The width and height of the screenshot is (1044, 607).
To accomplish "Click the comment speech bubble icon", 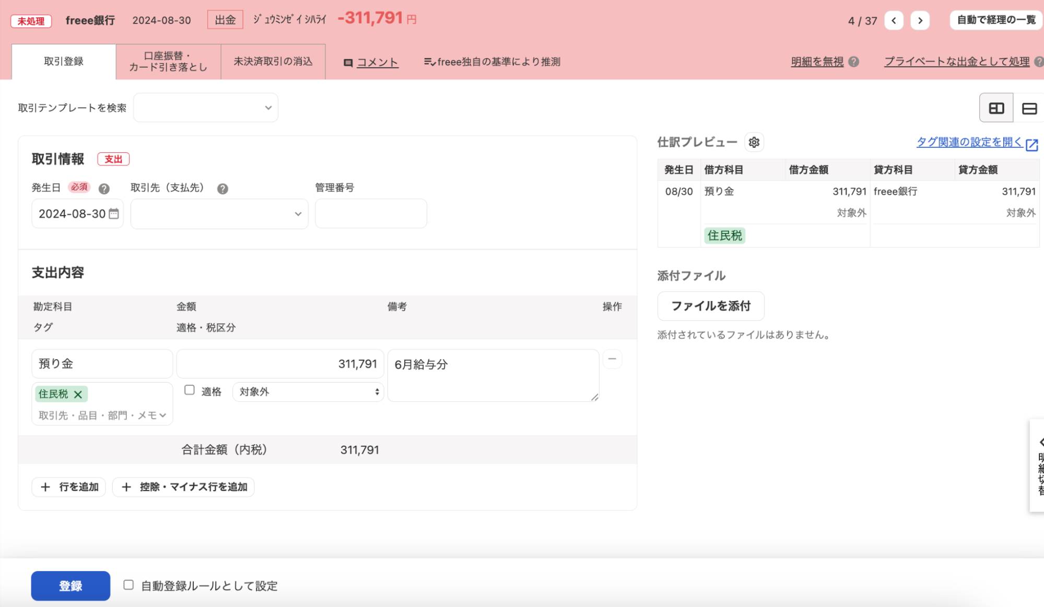I will tap(348, 63).
